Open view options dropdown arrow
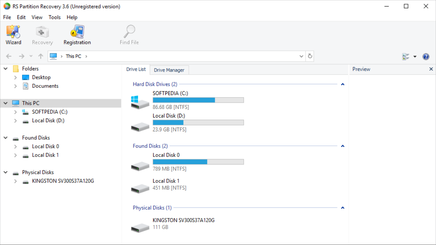Viewport: 436px width, 245px height. 415,57
